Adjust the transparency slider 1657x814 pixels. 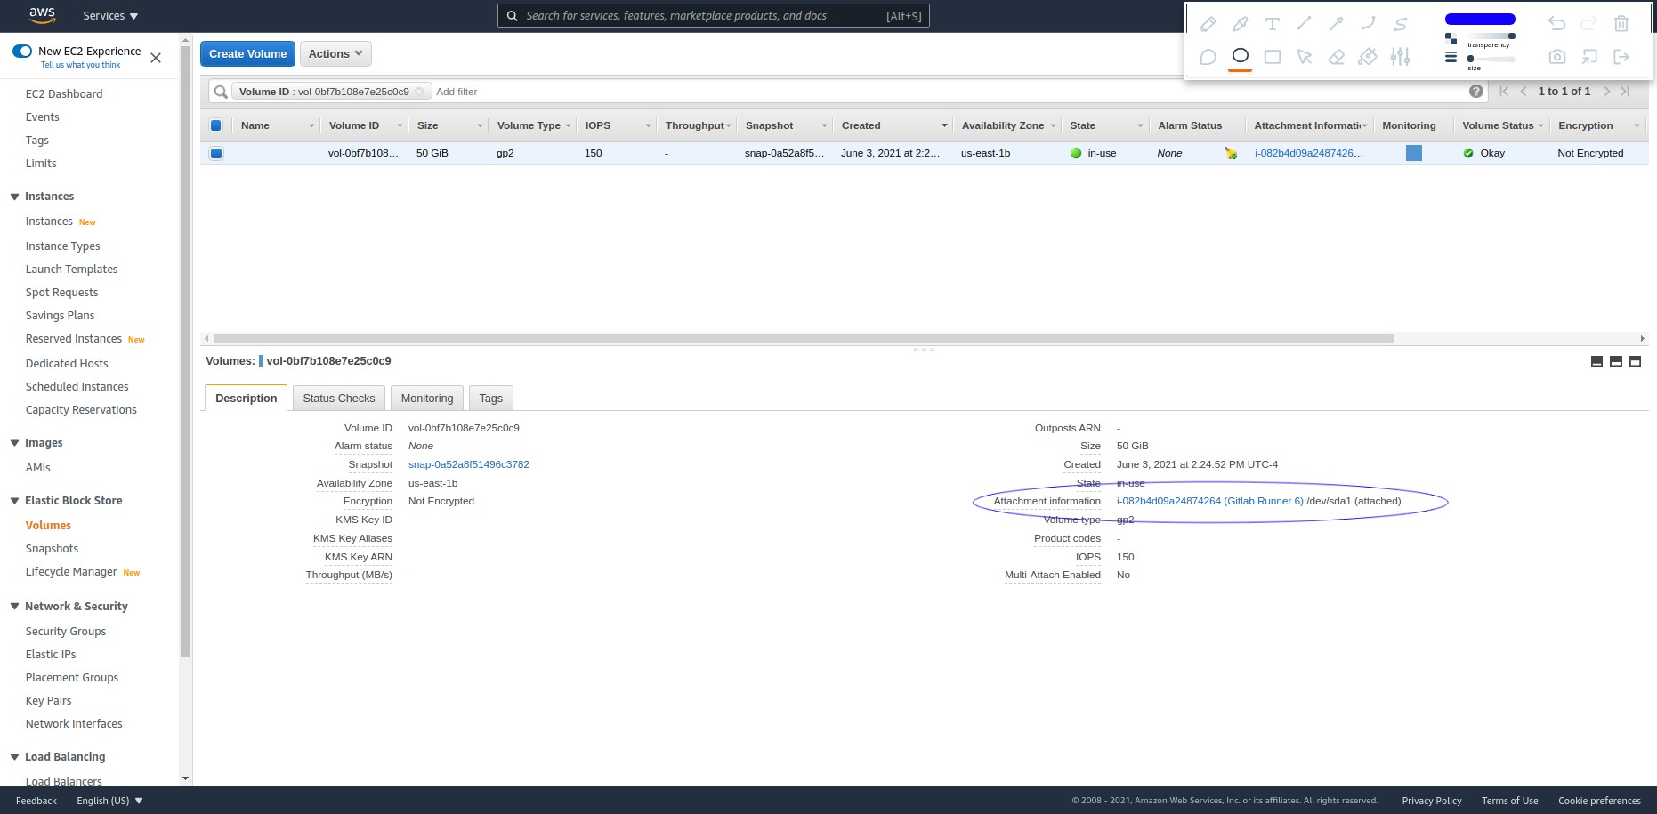pyautogui.click(x=1491, y=36)
